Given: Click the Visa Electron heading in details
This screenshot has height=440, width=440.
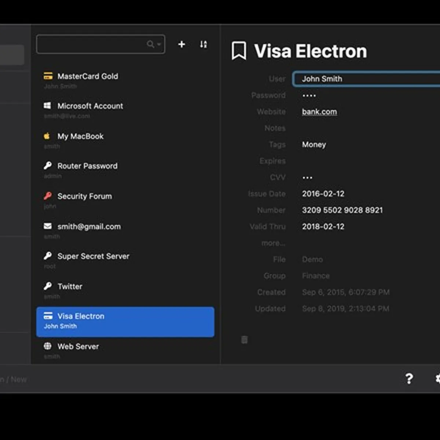Looking at the screenshot, I should (311, 51).
